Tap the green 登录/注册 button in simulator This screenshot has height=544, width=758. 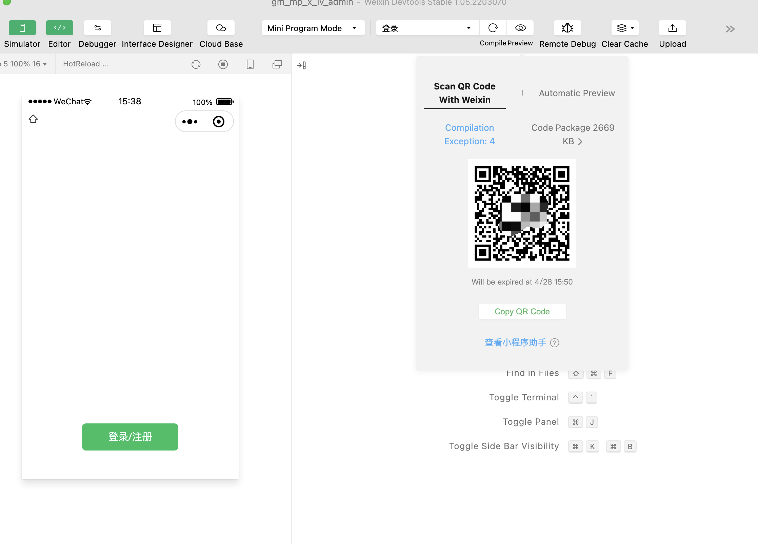click(130, 437)
